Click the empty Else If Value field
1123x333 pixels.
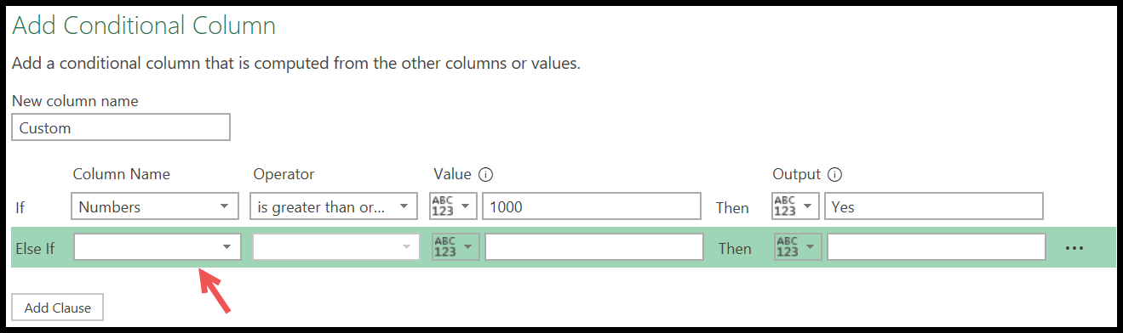(x=594, y=247)
